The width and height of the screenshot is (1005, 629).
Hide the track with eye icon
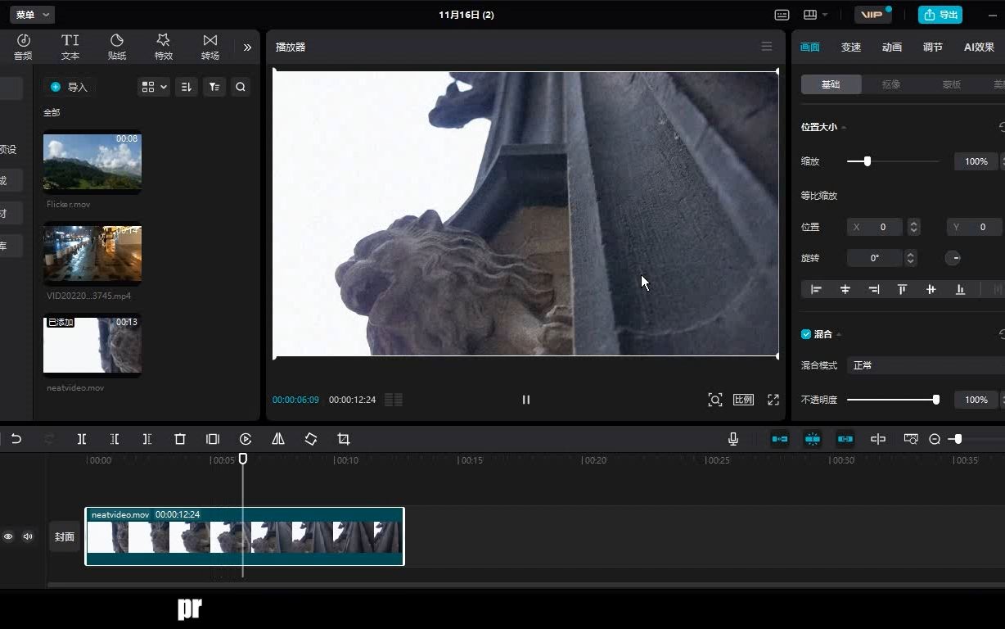pos(8,536)
